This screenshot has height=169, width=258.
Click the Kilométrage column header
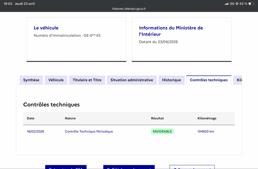click(x=207, y=118)
